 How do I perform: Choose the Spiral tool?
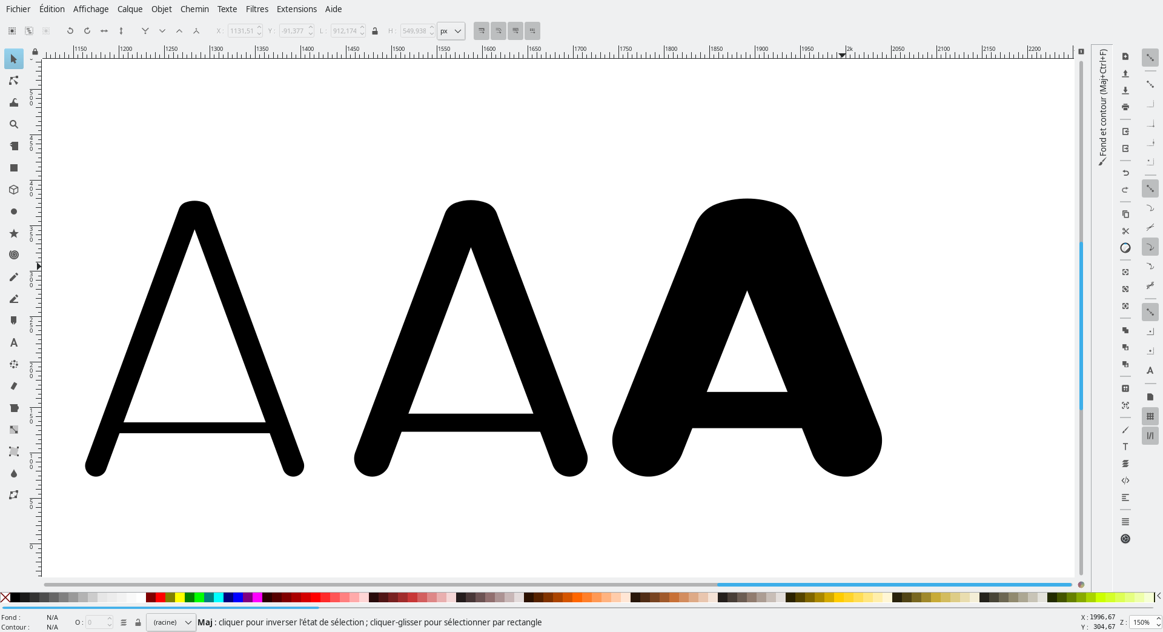13,255
